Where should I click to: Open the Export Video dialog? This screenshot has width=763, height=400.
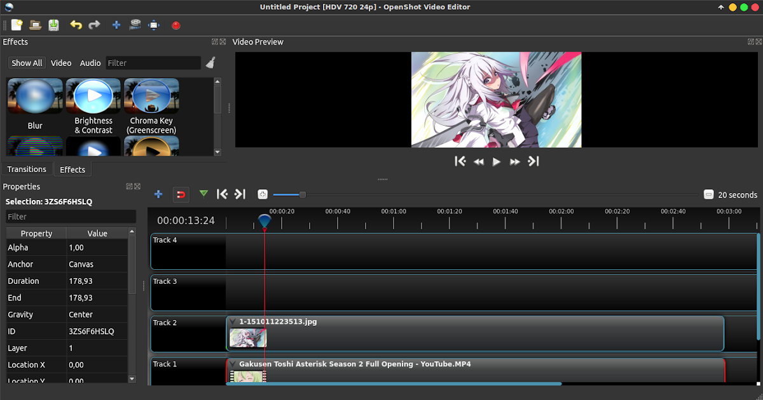[175, 25]
